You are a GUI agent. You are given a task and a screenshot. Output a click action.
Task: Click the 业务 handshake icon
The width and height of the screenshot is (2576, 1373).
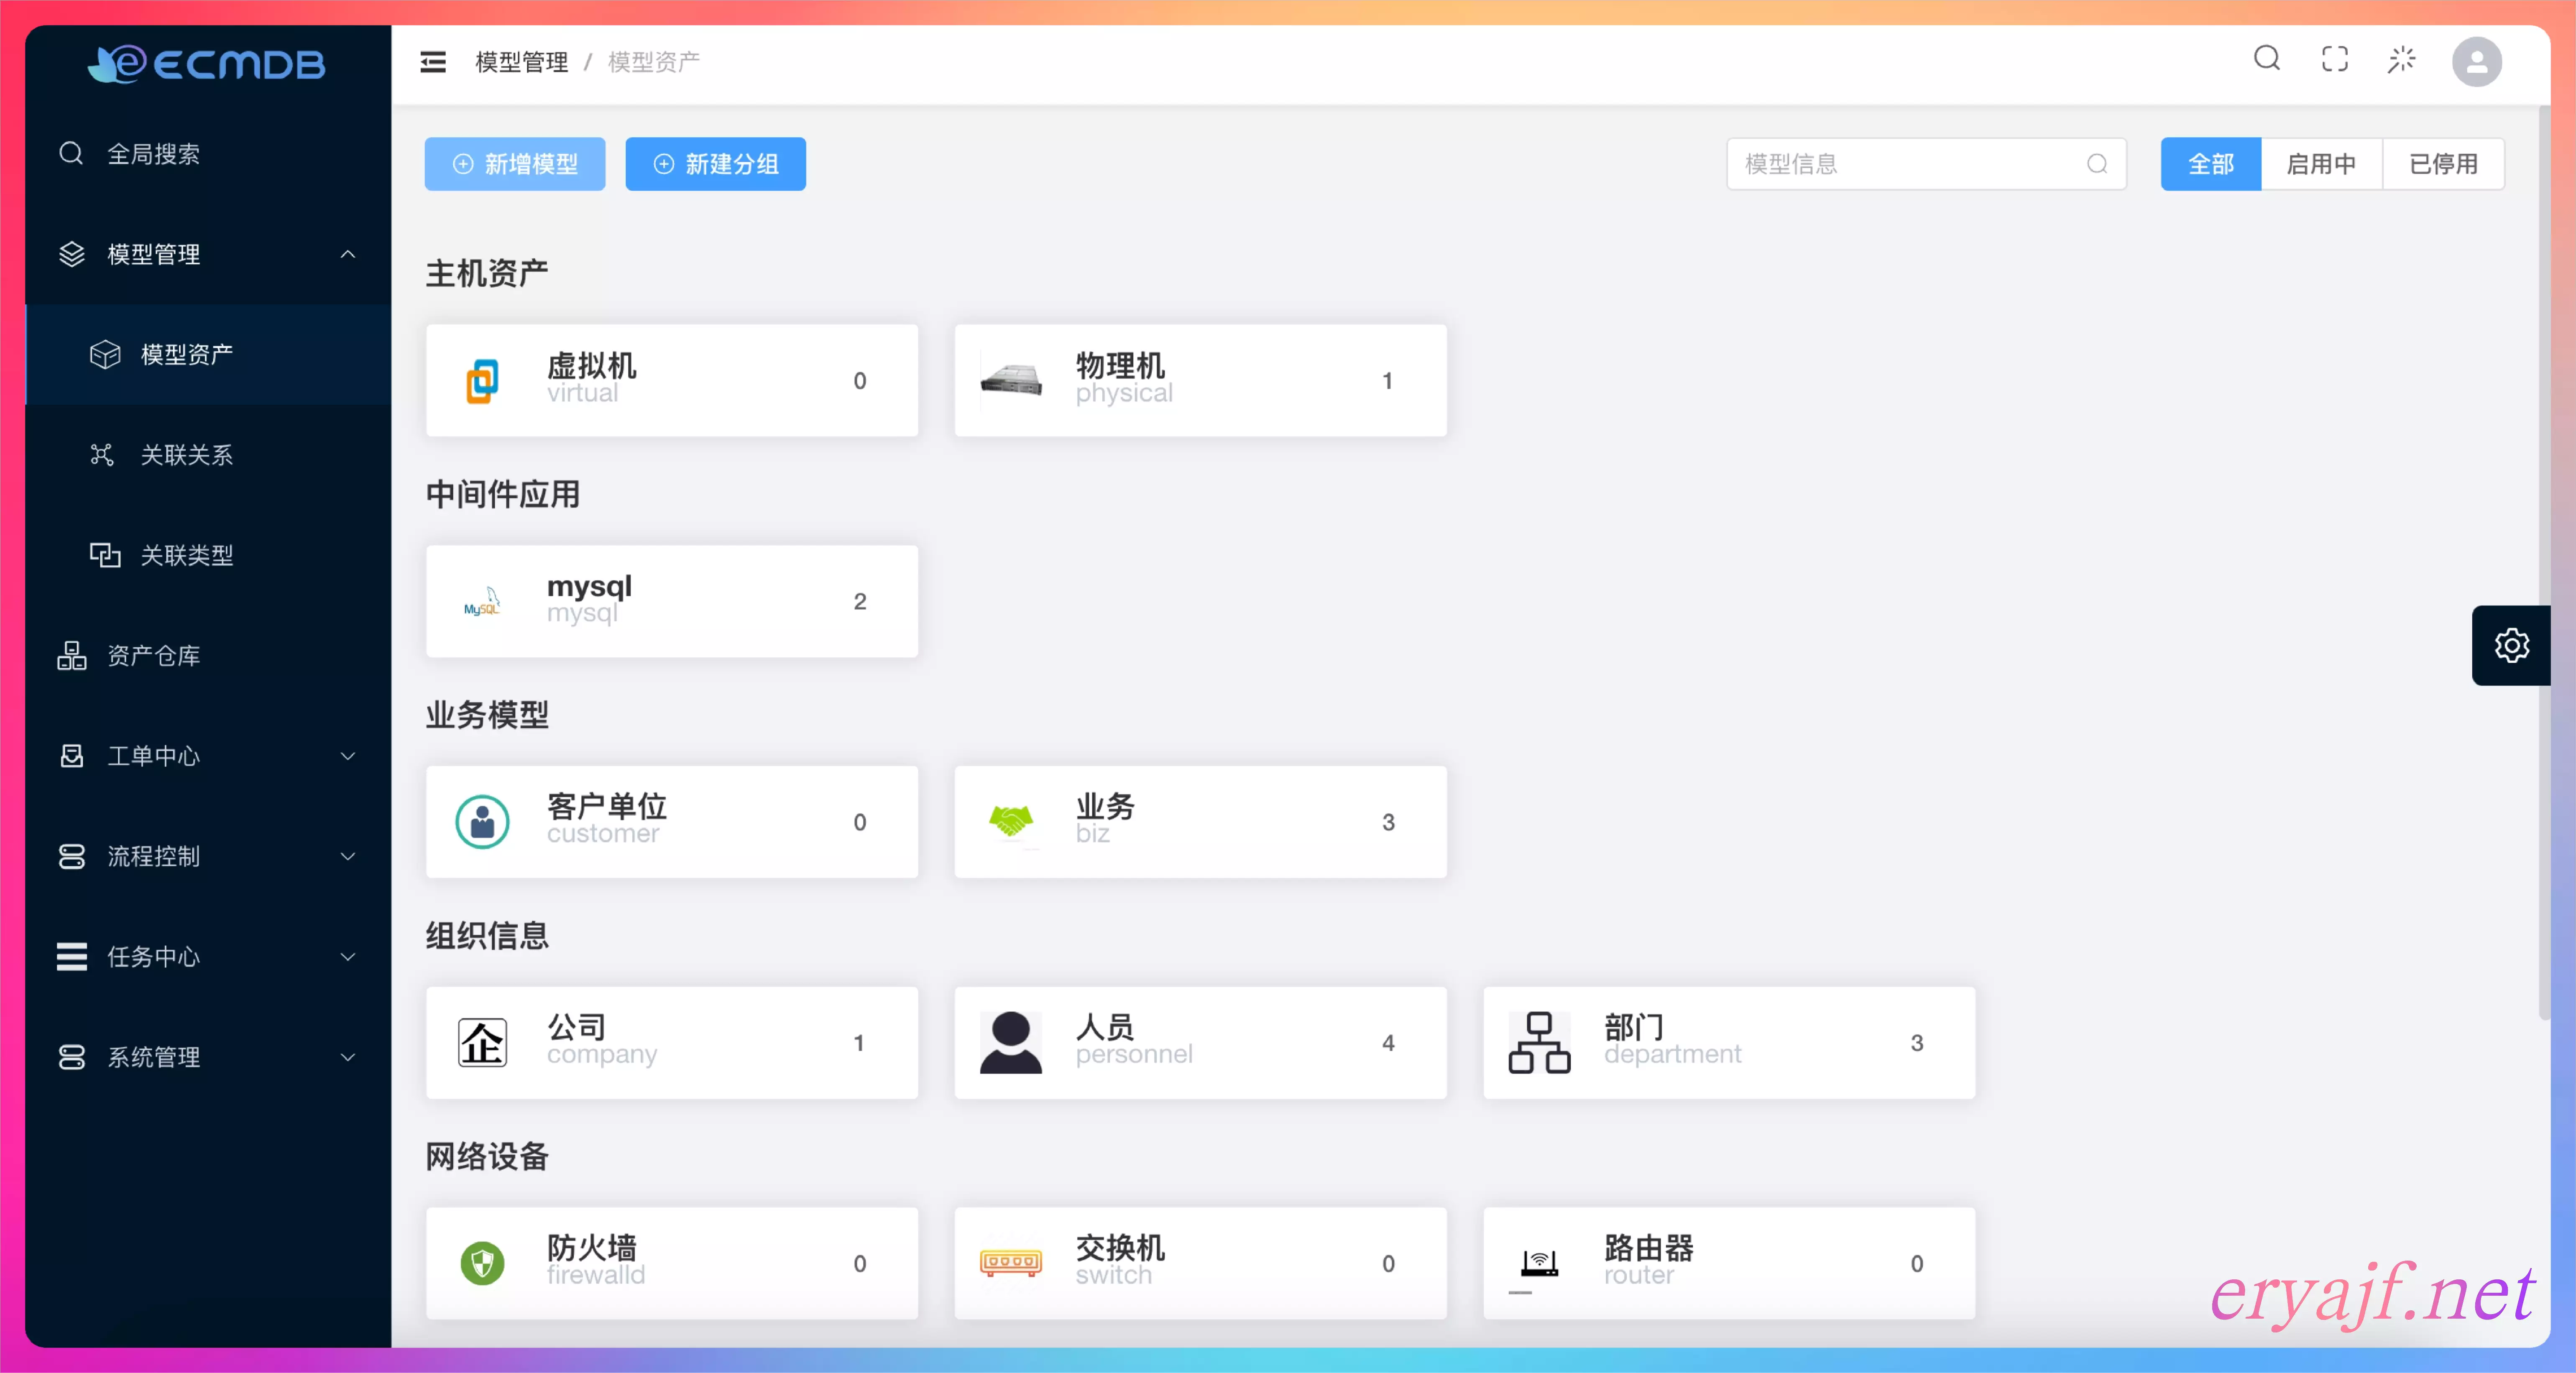[1011, 822]
